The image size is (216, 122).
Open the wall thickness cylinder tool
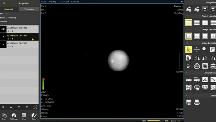(x=197, y=88)
